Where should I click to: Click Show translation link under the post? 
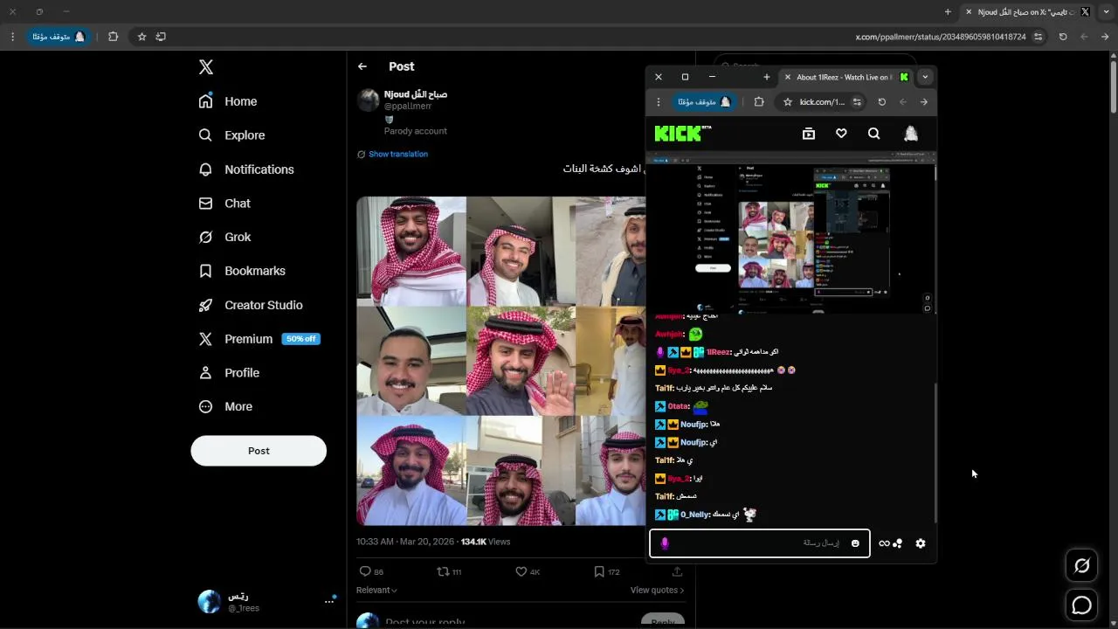pos(398,154)
